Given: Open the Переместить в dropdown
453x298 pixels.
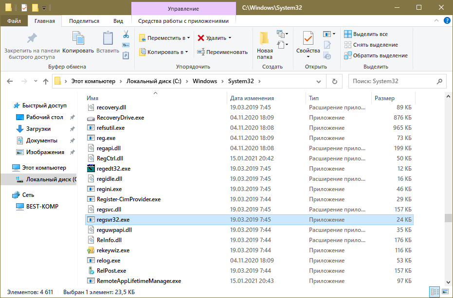Looking at the screenshot, I should point(164,38).
